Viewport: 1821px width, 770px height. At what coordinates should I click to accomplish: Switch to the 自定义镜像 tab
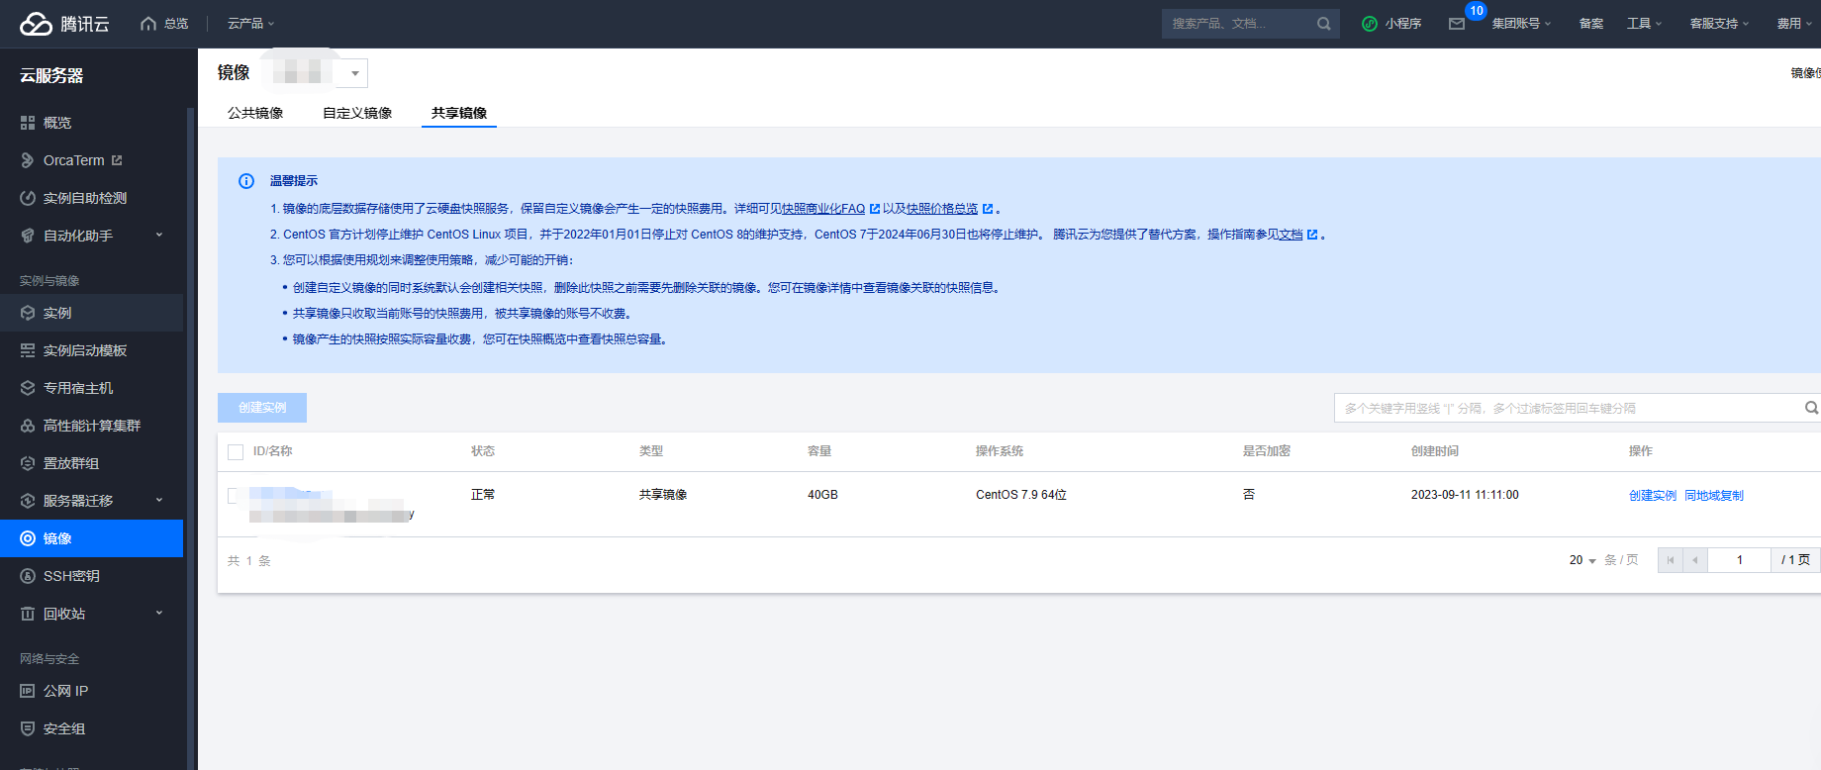click(357, 113)
